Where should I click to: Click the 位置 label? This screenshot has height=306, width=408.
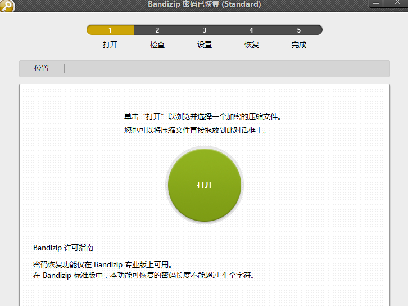pyautogui.click(x=42, y=68)
